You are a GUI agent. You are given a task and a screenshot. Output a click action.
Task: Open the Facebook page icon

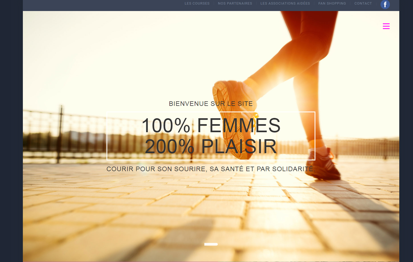coord(385,4)
